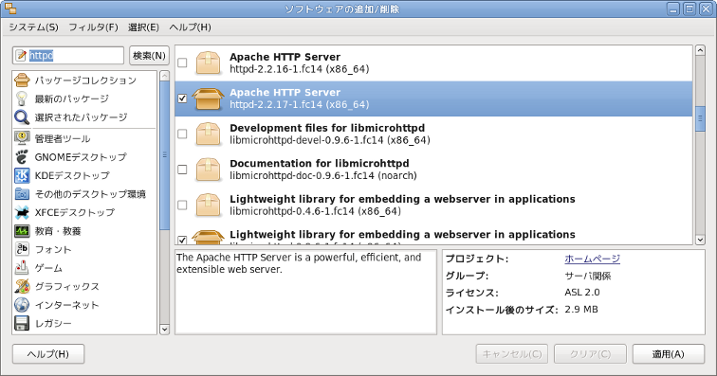Click the ヘルプ(H) button at bottom left
This screenshot has width=717, height=376.
[x=48, y=354]
